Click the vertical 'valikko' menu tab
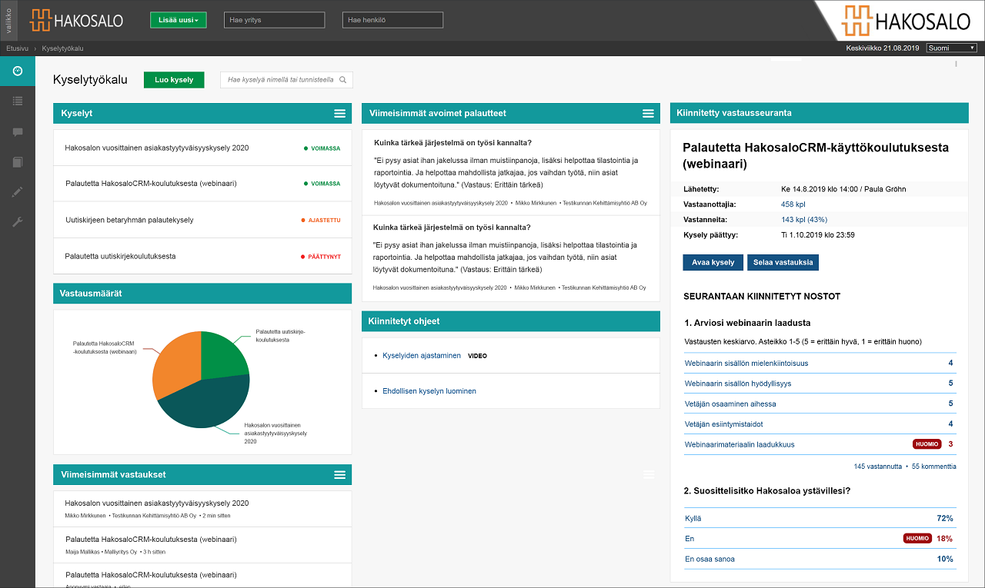Viewport: 985px width, 588px height. pyautogui.click(x=8, y=20)
